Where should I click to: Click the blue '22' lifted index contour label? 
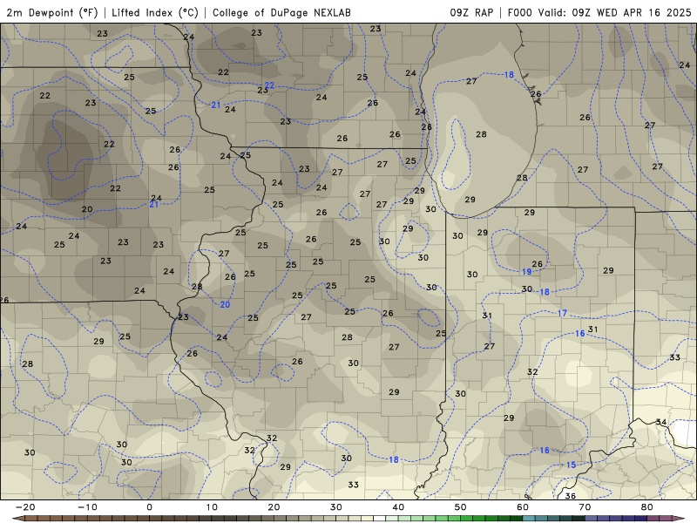click(x=269, y=85)
